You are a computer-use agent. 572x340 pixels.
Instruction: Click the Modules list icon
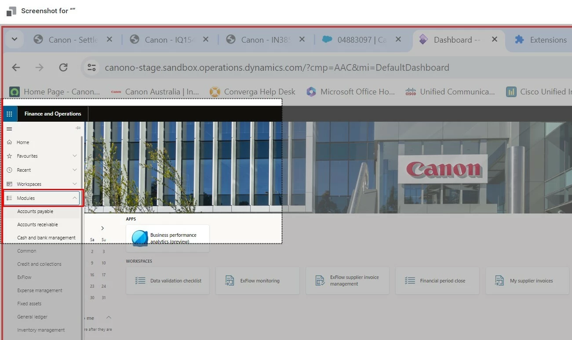pyautogui.click(x=10, y=198)
